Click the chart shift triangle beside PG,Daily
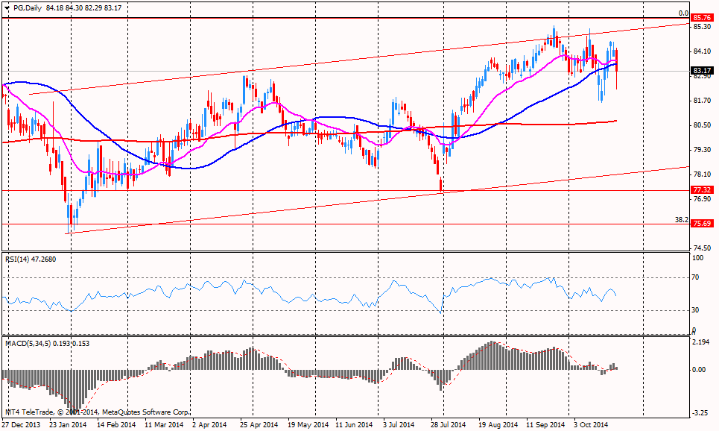The height and width of the screenshot is (431, 719). (x=7, y=8)
